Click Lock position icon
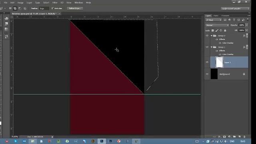The image size is (256, 144). 221,30
